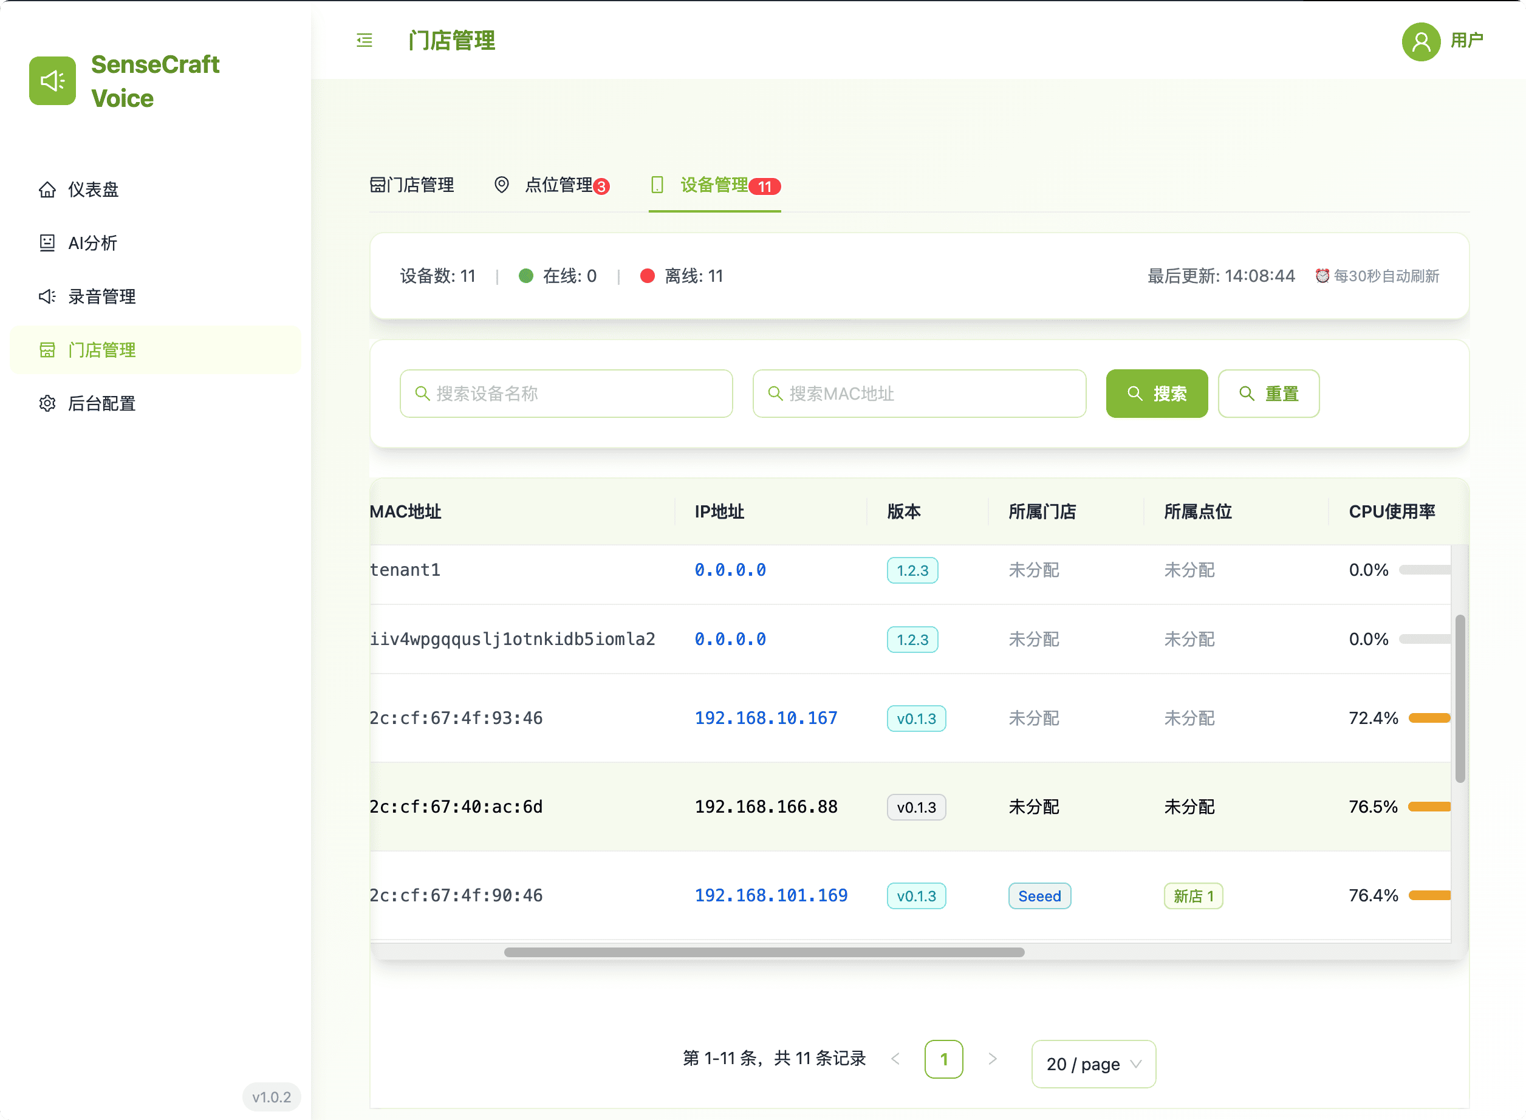The image size is (1526, 1120).
Task: Open the 20 / page dropdown
Action: (x=1093, y=1064)
